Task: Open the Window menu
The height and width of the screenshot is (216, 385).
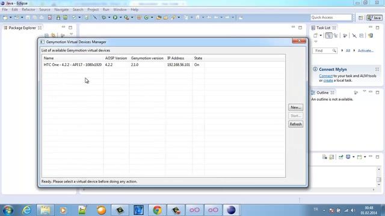Action: tap(120, 10)
